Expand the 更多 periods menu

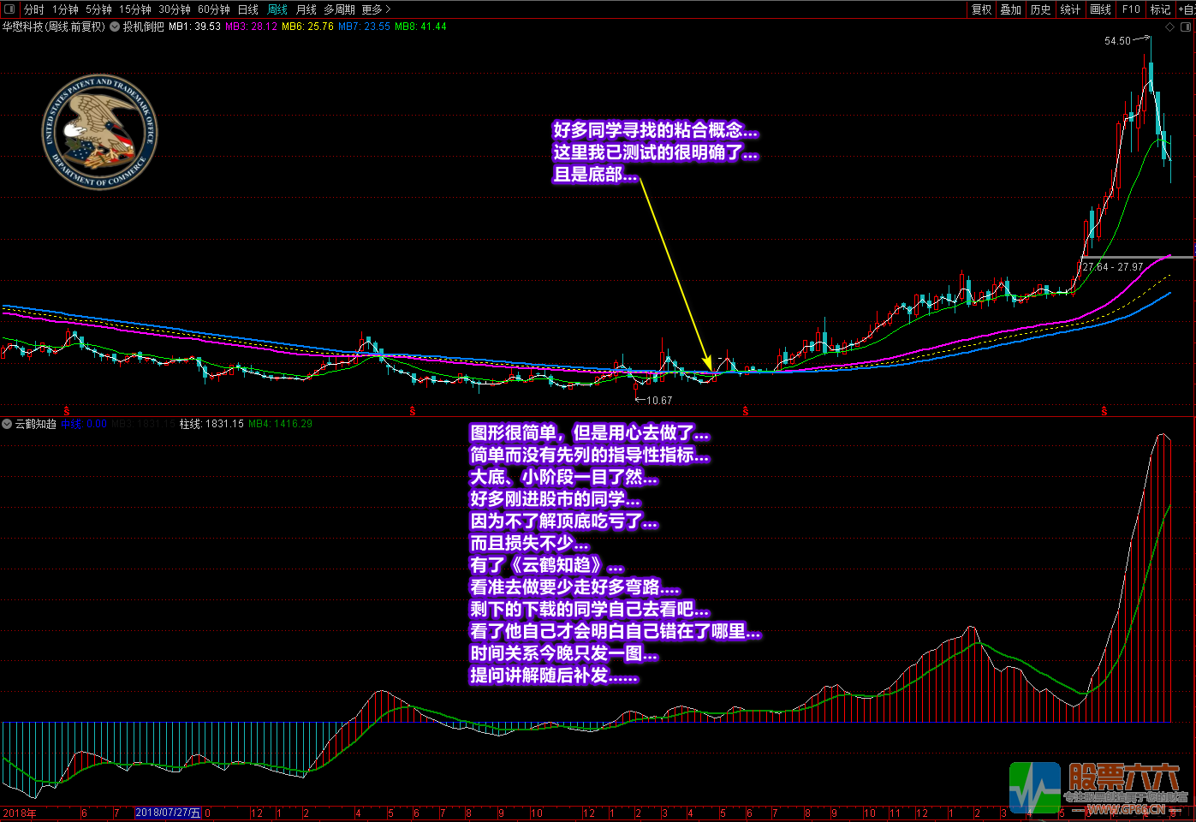pos(376,9)
